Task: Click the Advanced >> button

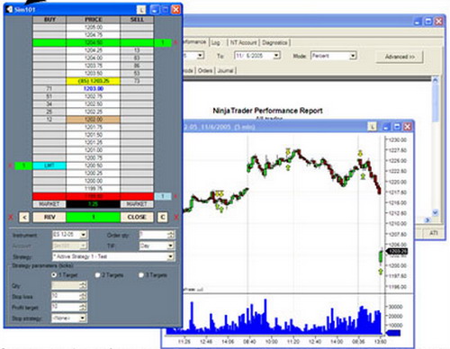Action: click(400, 57)
